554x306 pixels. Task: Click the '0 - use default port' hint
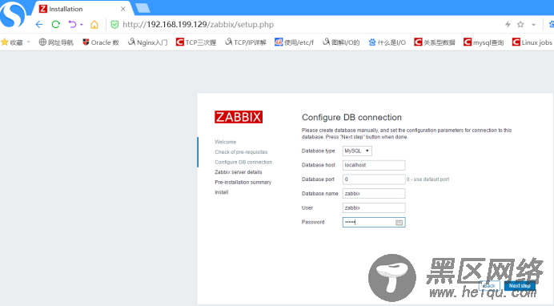point(428,179)
